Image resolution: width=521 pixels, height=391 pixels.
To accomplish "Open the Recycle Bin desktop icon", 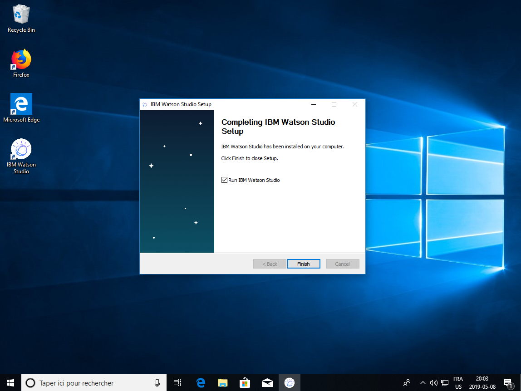I will 21,15.
